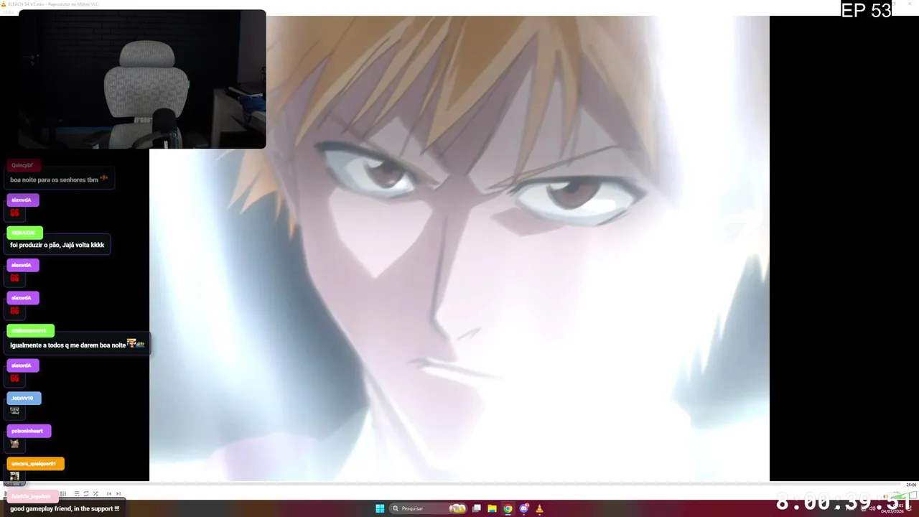Screen dimensions: 919x517
Task: Open Task View from the taskbar
Action: point(476,508)
